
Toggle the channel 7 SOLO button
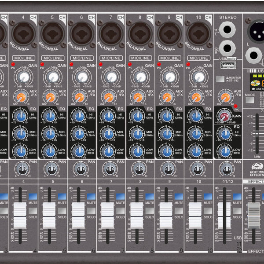point(121,211)
